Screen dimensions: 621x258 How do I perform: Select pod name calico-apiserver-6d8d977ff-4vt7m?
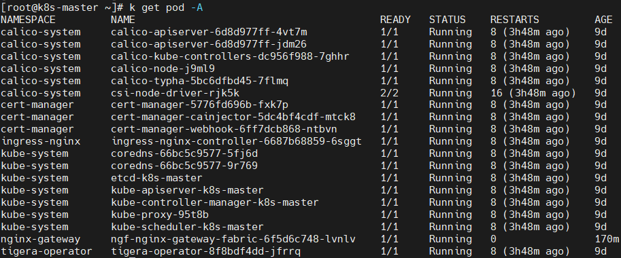point(209,32)
